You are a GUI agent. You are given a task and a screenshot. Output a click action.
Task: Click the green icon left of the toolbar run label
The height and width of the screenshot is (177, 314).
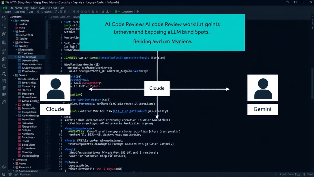[x=116, y=12]
